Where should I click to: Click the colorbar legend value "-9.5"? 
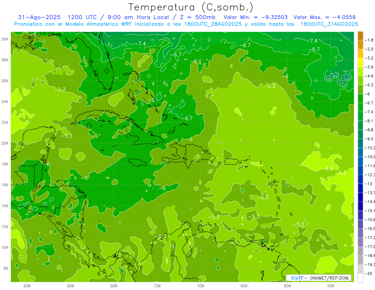click(x=369, y=139)
